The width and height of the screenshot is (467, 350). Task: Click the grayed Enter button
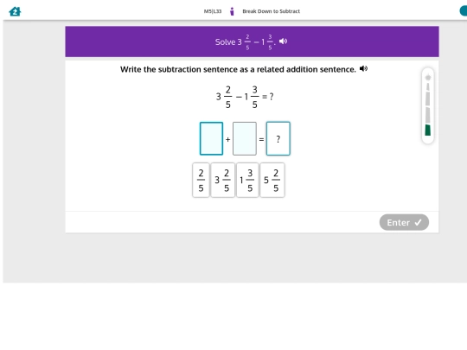click(x=404, y=222)
